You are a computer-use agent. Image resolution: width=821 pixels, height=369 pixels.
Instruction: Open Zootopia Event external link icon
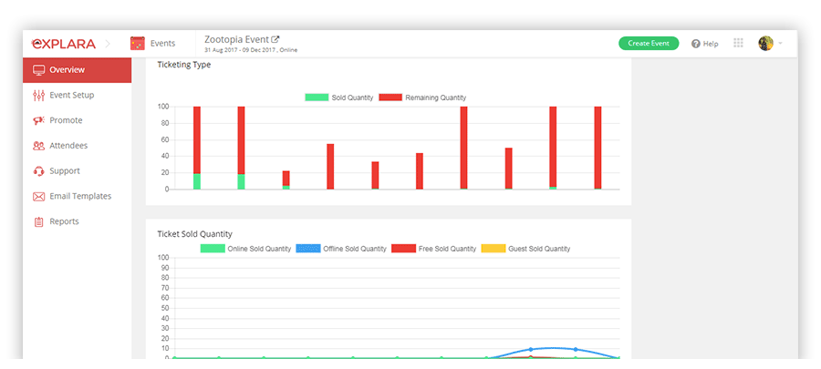(275, 39)
